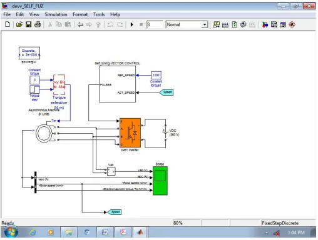Select the Self tuning VECTOR CONTROL subsystem

coord(117,84)
